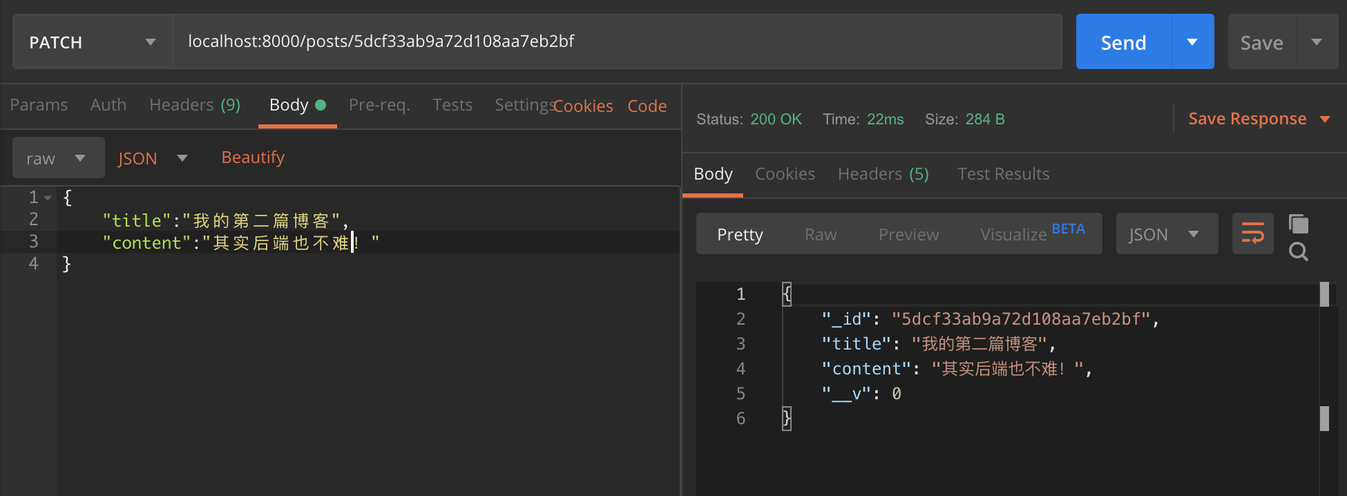
Task: Click the search response magnifier icon
Action: click(1299, 252)
